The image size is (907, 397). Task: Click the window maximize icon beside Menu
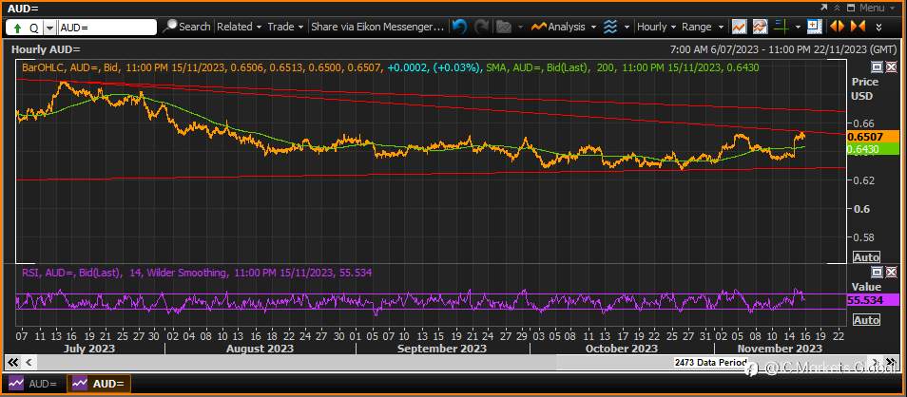coord(852,8)
